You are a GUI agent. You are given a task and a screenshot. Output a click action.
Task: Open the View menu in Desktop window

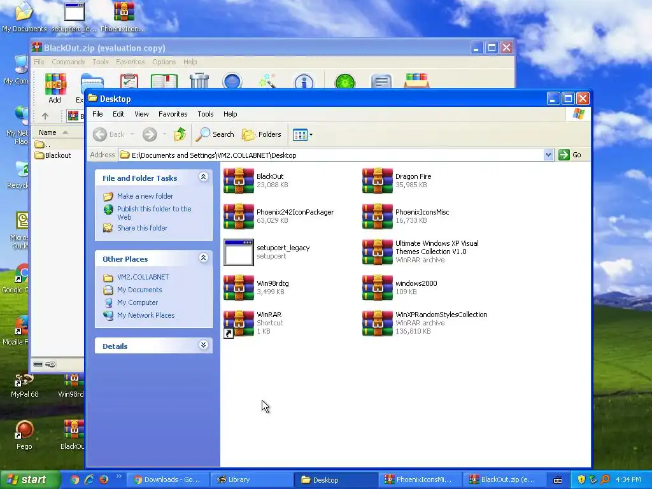click(141, 114)
